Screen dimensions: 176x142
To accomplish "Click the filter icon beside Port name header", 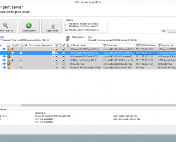I will click(105, 45).
